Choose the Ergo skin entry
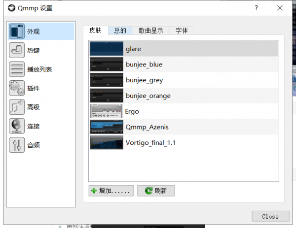Viewport: 296px width, 228px height. coord(132,111)
